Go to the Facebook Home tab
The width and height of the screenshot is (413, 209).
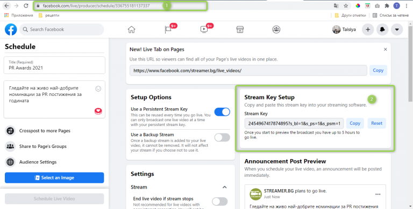click(131, 29)
